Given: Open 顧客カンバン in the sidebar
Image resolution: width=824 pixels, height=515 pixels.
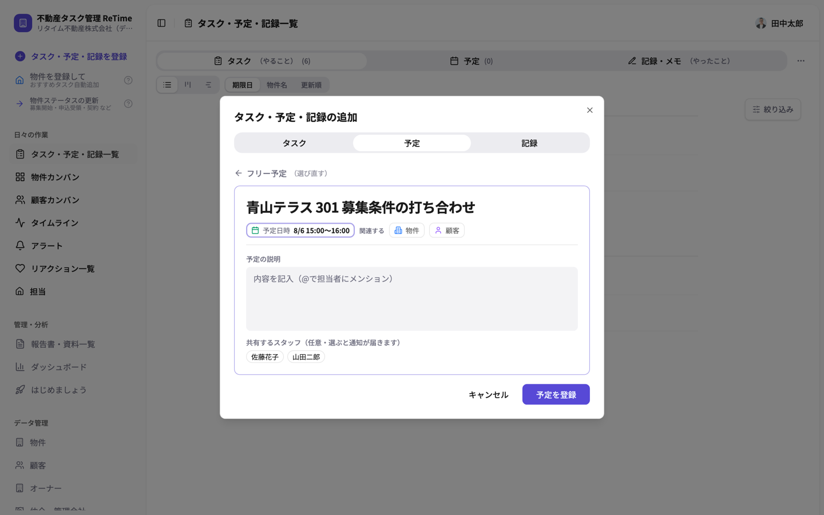Looking at the screenshot, I should coord(73,200).
